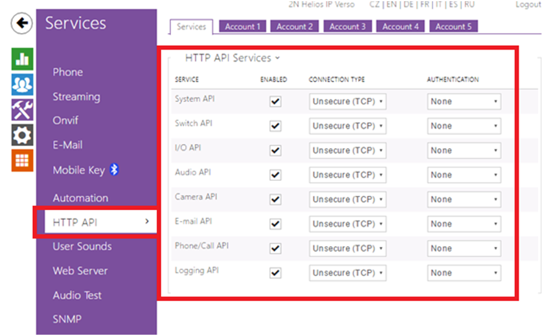The width and height of the screenshot is (555, 336).
Task: Open the purple Hardware tools icon
Action: (23, 109)
